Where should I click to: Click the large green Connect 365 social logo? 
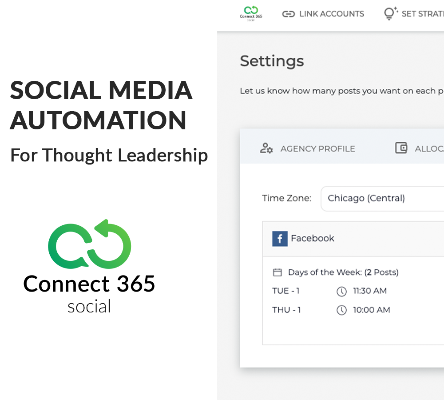pos(89,244)
